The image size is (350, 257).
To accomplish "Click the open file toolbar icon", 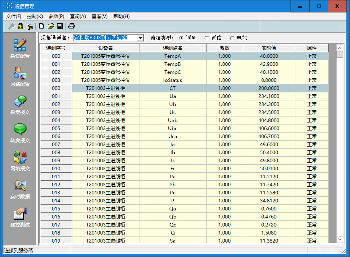I will 51,26.
